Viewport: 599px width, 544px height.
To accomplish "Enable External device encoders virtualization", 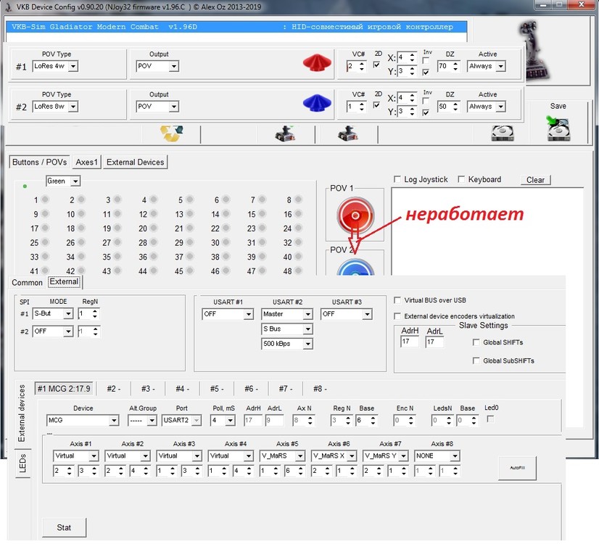I will click(397, 316).
